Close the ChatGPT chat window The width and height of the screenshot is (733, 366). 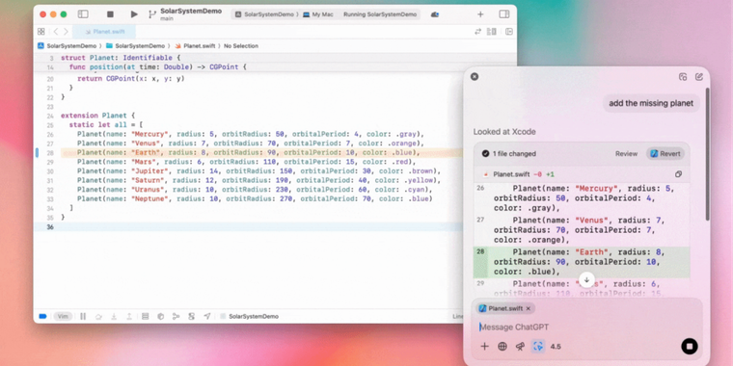(475, 76)
